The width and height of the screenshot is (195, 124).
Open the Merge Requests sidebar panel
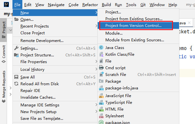pyautogui.click(x=4, y=87)
